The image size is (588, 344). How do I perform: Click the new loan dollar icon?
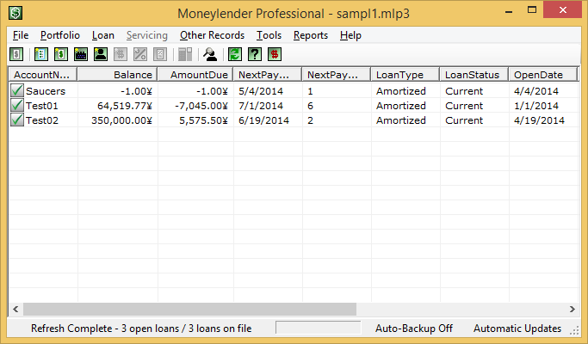61,54
